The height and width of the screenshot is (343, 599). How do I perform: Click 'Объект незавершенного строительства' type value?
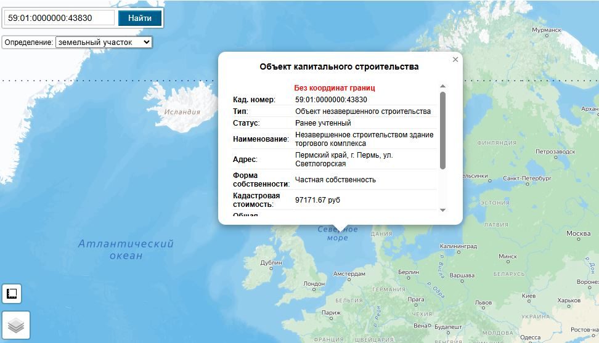362,111
